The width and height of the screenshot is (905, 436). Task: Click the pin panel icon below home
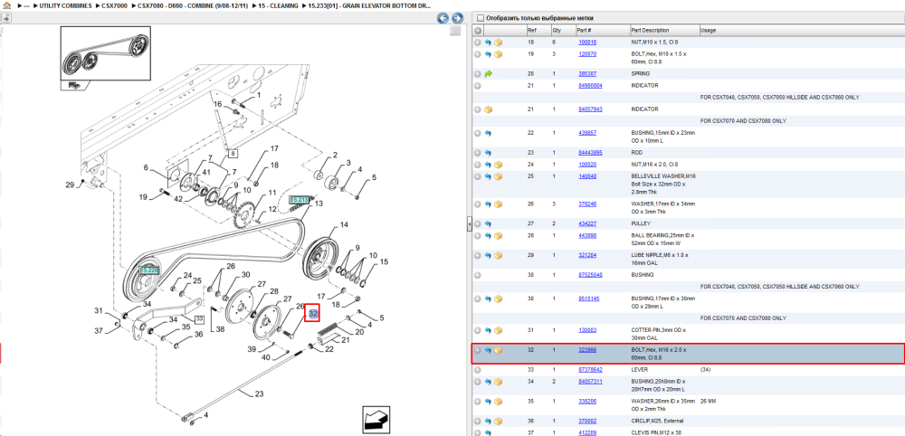click(6, 17)
